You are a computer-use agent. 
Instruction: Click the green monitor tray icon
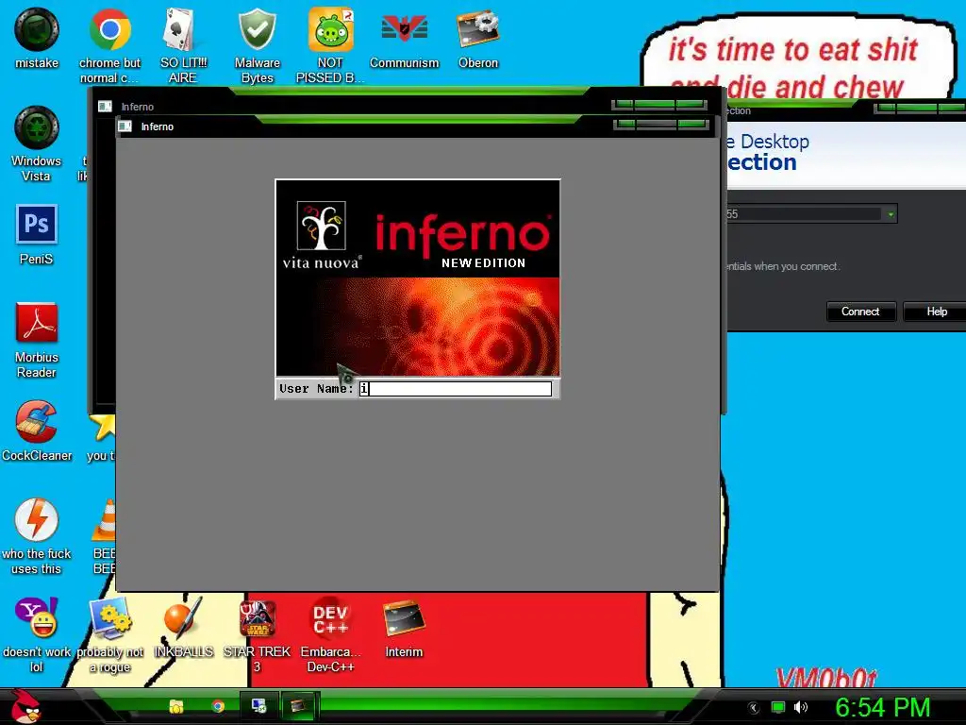point(778,707)
